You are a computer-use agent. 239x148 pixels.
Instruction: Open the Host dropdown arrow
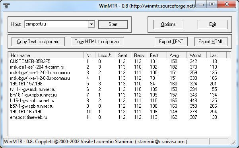click(x=91, y=24)
